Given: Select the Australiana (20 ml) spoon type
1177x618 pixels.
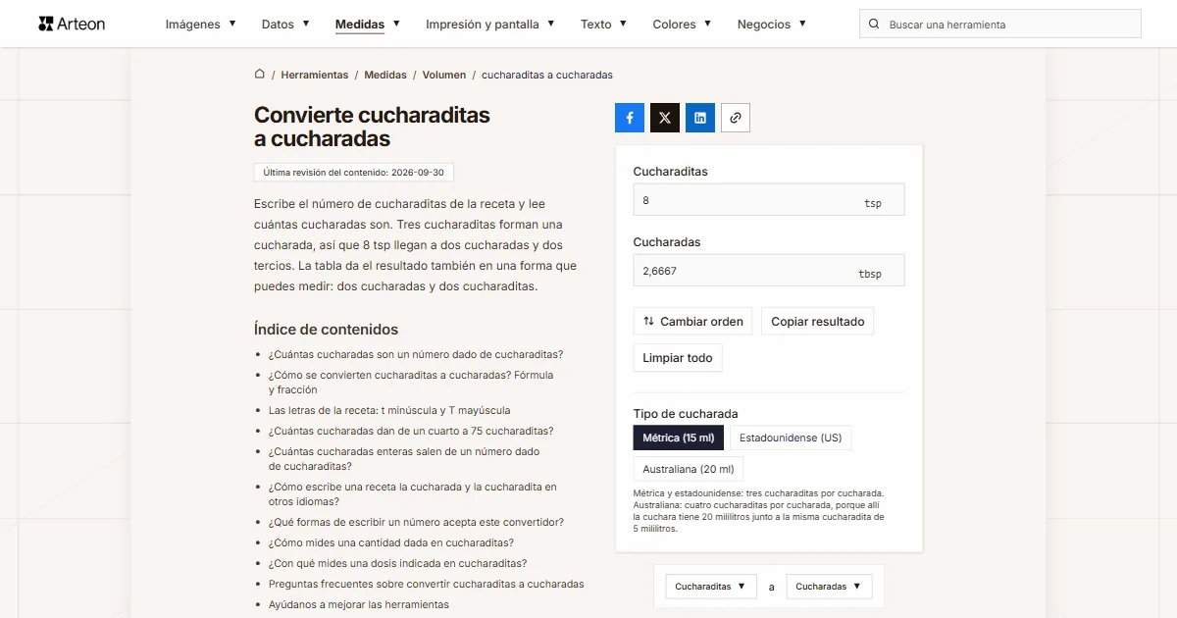Looking at the screenshot, I should tap(689, 469).
